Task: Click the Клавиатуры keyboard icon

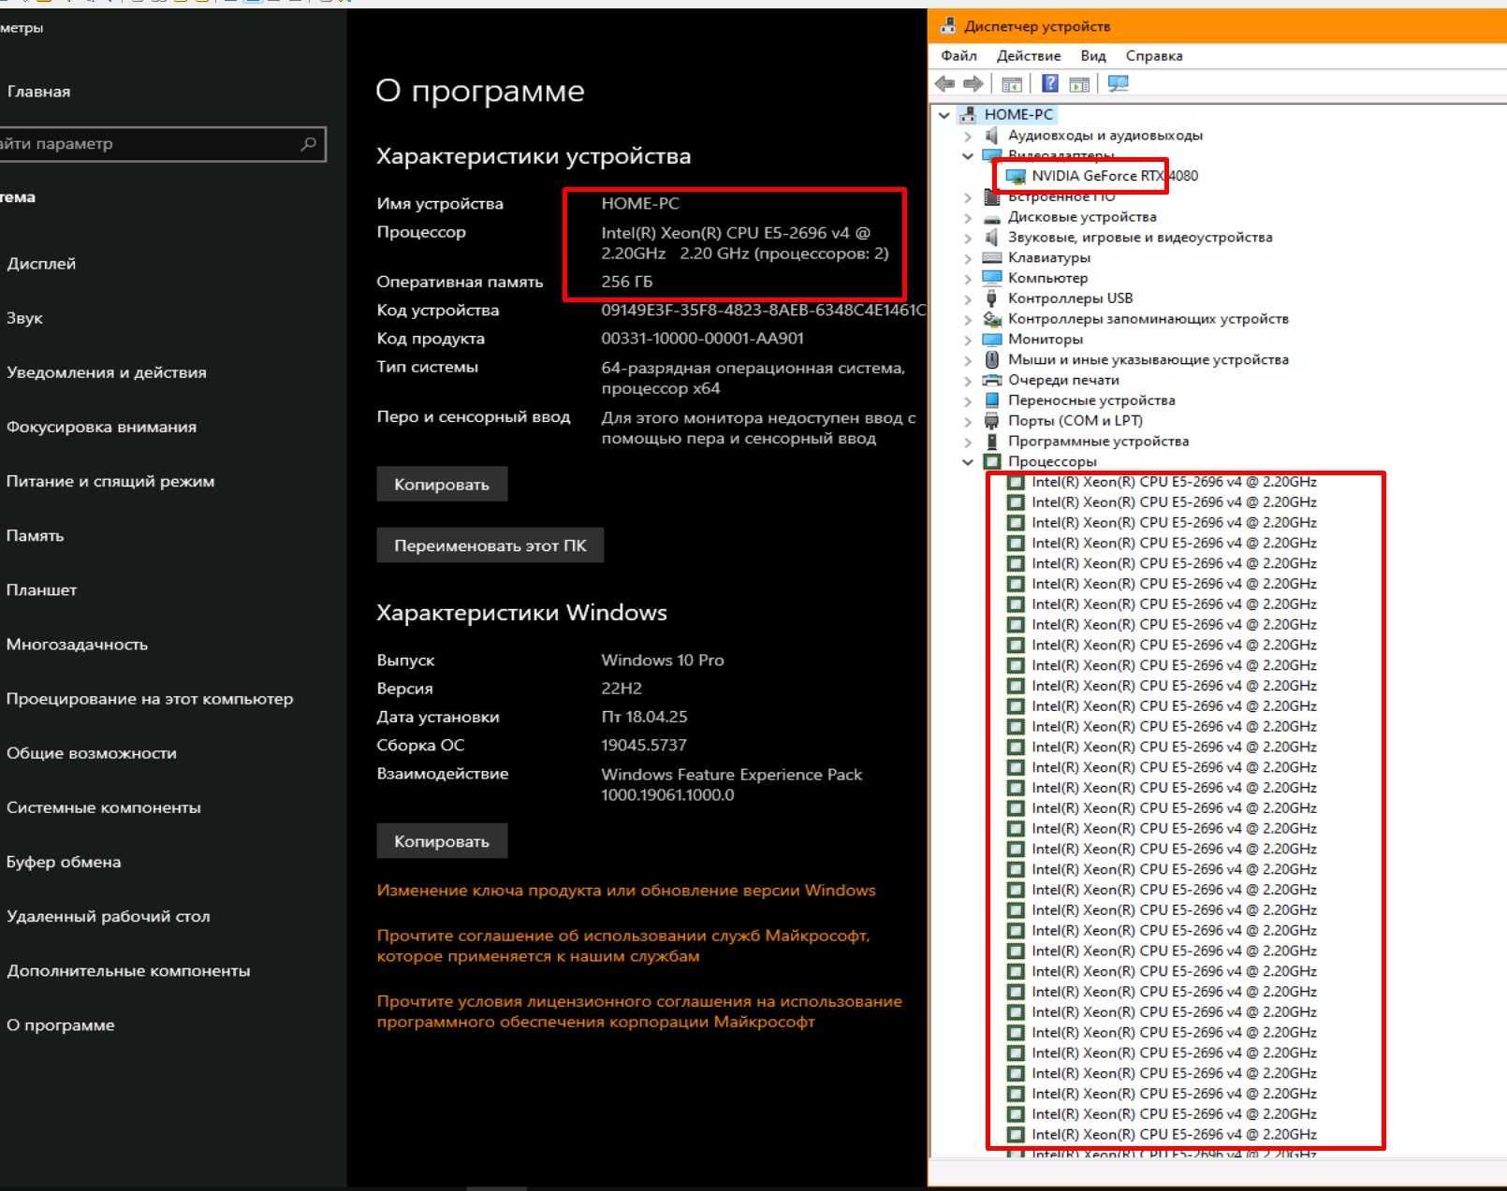Action: click(x=992, y=257)
